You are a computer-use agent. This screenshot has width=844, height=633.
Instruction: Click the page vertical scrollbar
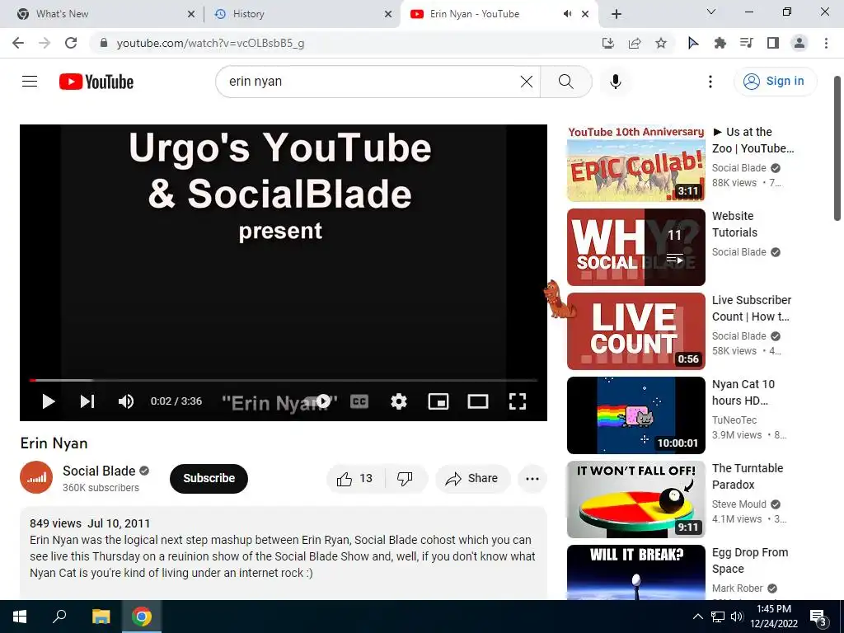click(x=837, y=148)
